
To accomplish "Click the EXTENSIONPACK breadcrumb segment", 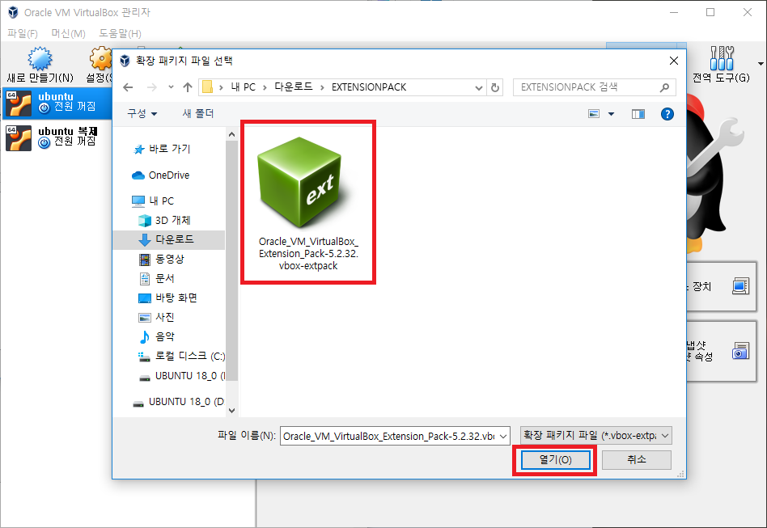I will click(x=369, y=87).
